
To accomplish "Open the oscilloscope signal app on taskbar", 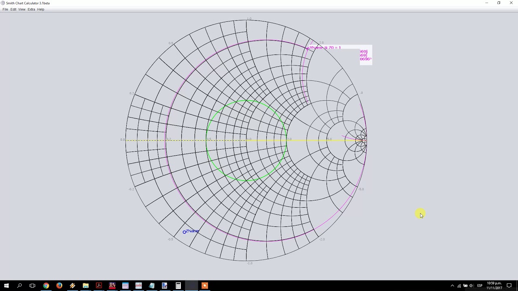I will (x=138, y=286).
